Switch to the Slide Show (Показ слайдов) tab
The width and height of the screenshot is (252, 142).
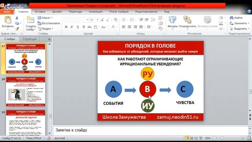pyautogui.click(x=119, y=11)
